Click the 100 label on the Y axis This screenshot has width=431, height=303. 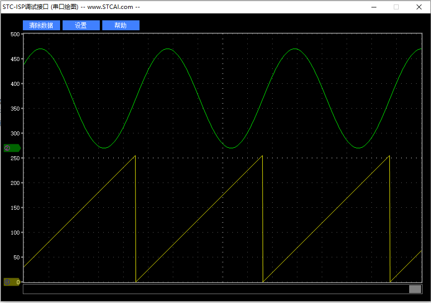coord(14,233)
